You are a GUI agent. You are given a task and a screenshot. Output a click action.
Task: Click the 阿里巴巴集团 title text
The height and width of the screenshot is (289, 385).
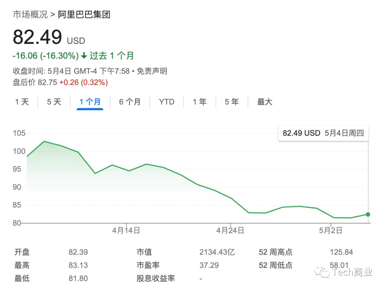84,15
